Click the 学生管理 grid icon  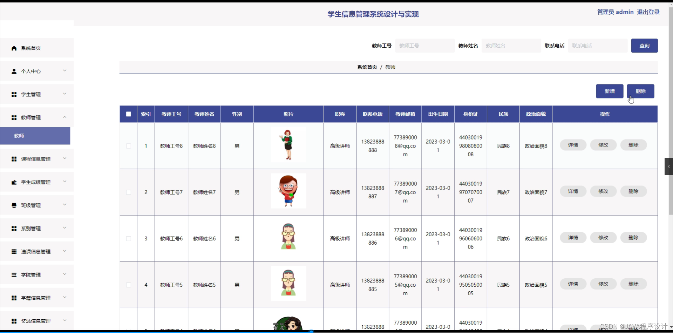click(14, 94)
